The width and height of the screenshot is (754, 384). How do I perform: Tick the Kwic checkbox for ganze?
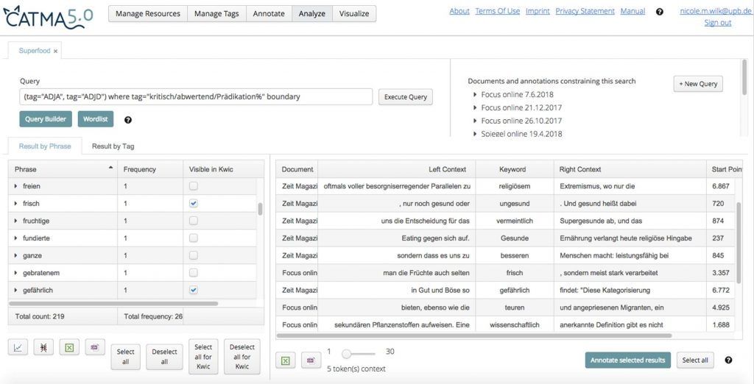pos(194,255)
